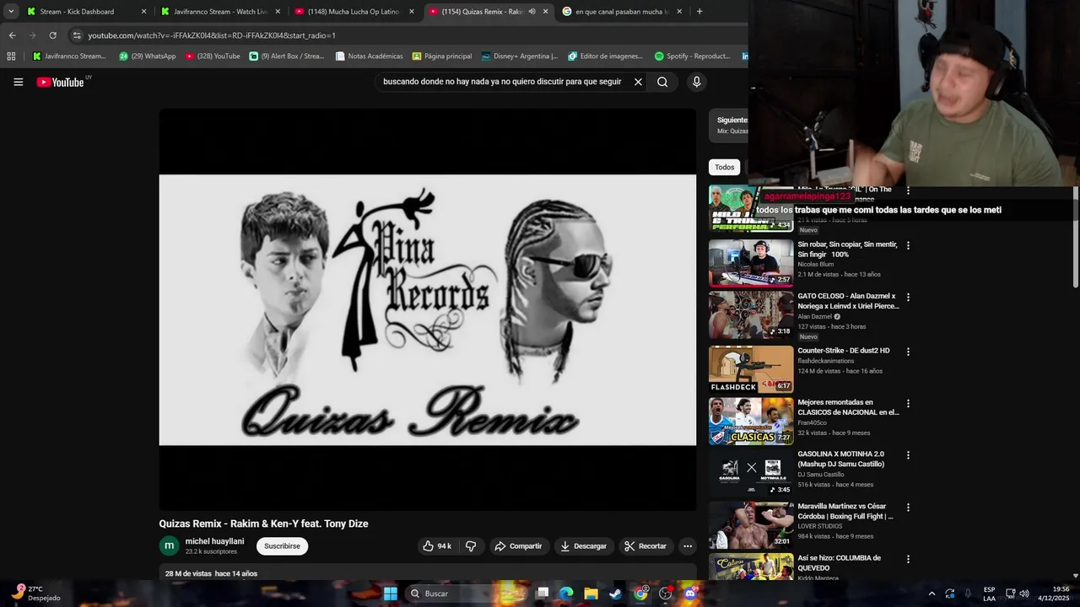Screen dimensions: 1080x607
Task: Open Steam from the taskbar
Action: coord(615,594)
